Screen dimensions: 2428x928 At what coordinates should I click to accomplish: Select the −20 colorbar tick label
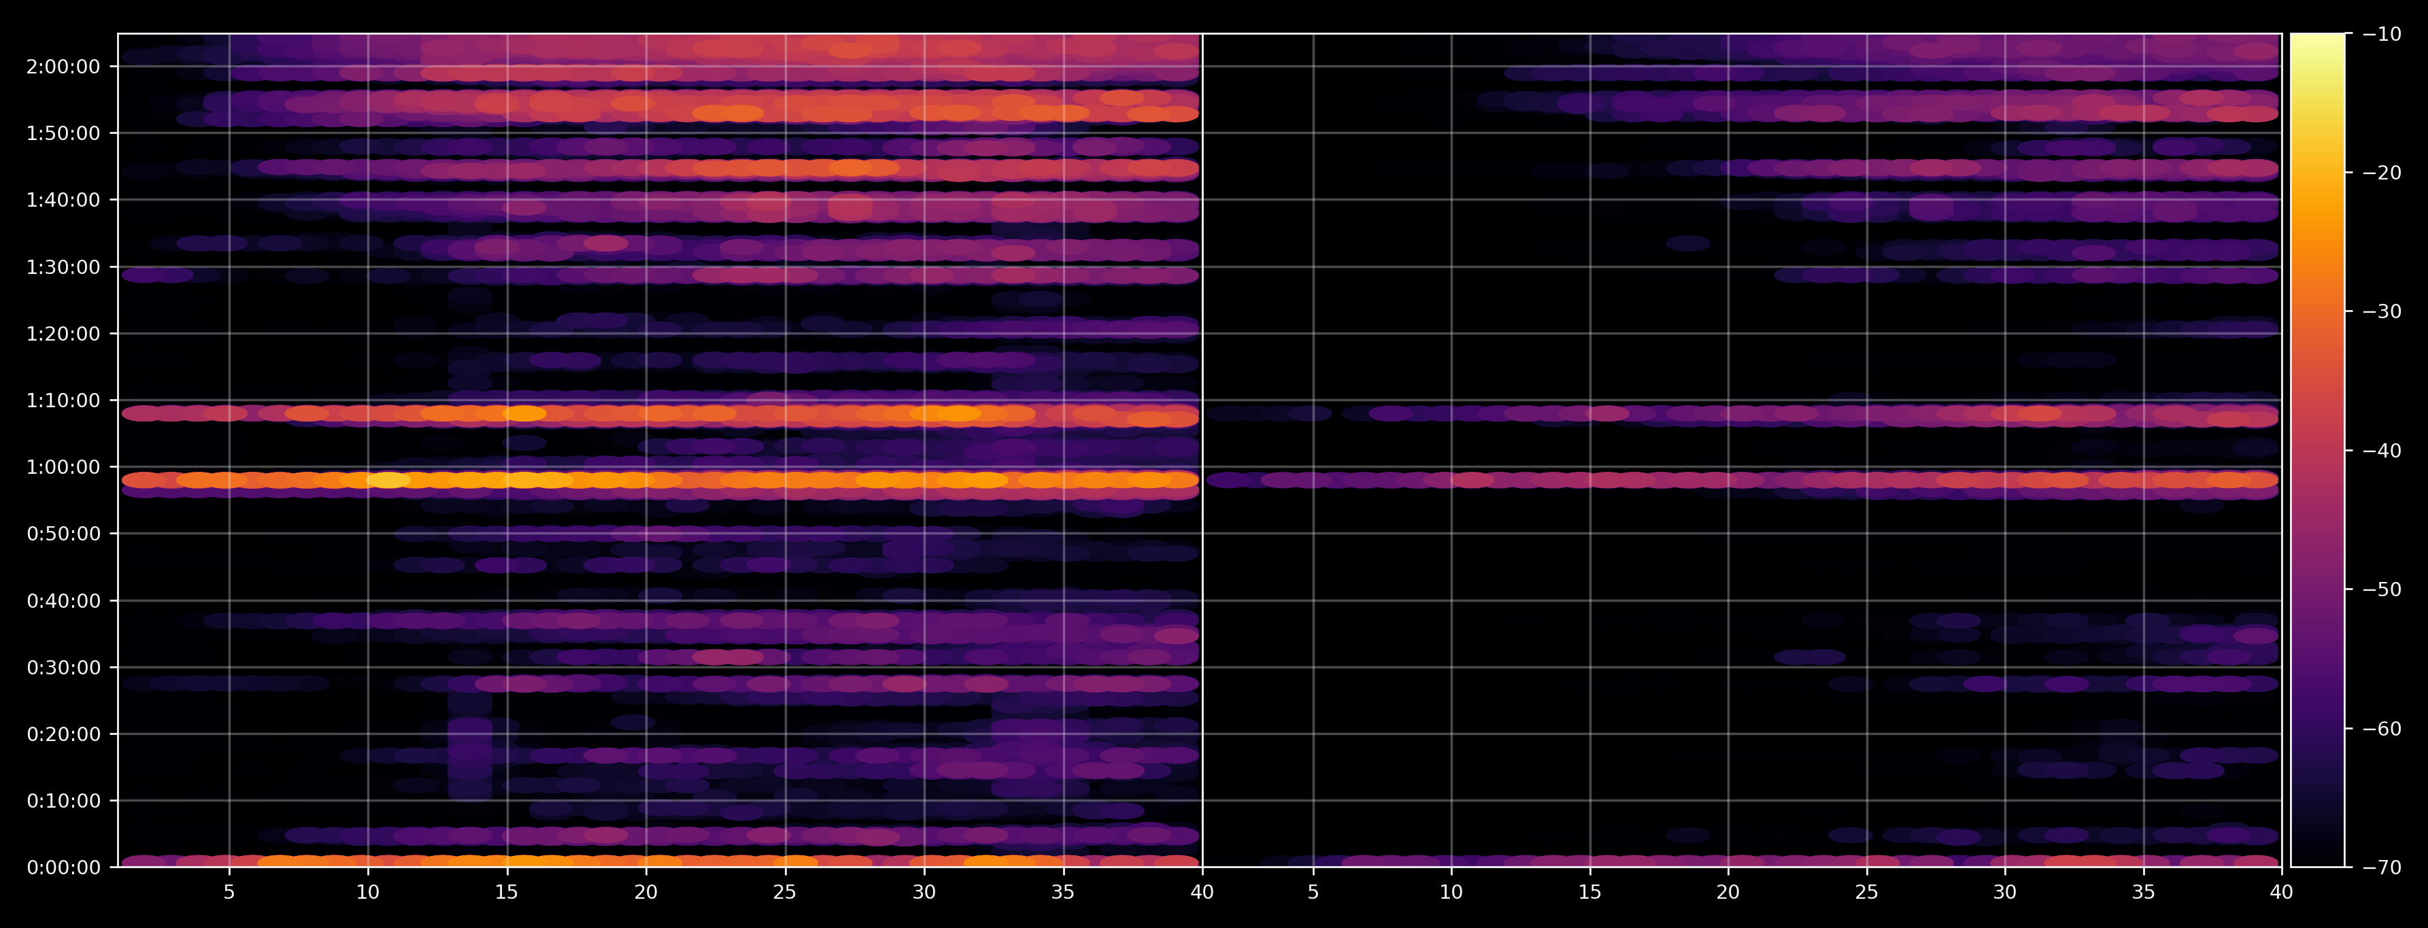2382,173
